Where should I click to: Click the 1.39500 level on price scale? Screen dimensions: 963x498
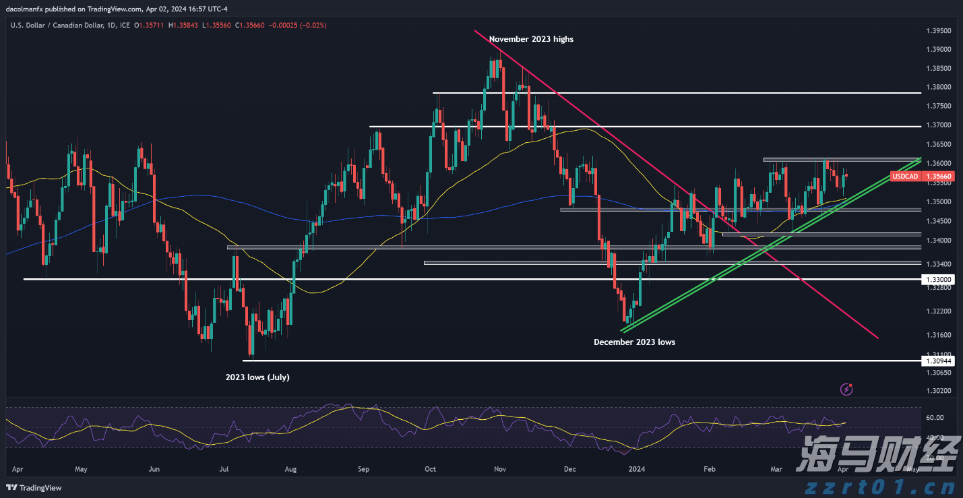(x=938, y=31)
